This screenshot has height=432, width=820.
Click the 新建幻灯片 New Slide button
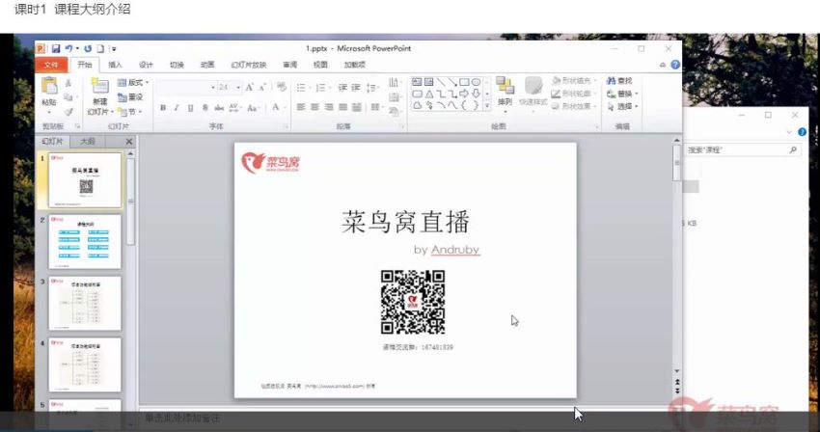point(100,96)
